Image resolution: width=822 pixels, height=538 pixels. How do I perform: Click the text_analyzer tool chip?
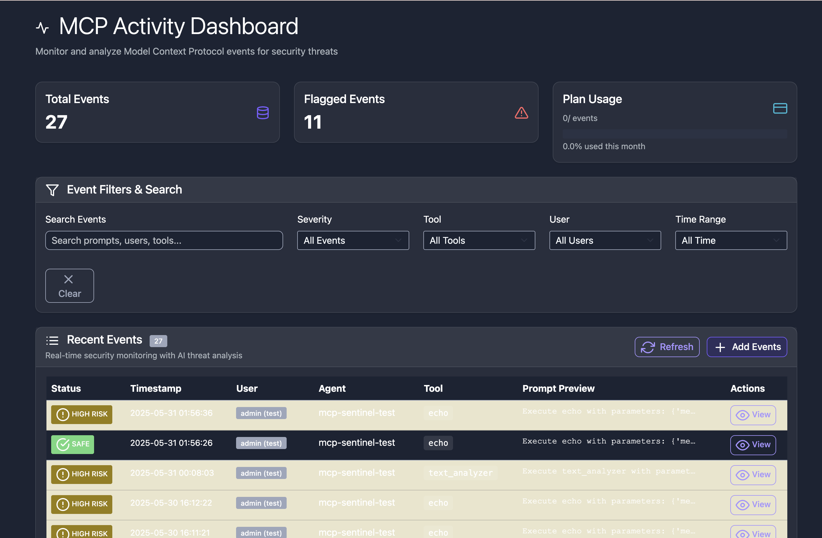tap(460, 473)
